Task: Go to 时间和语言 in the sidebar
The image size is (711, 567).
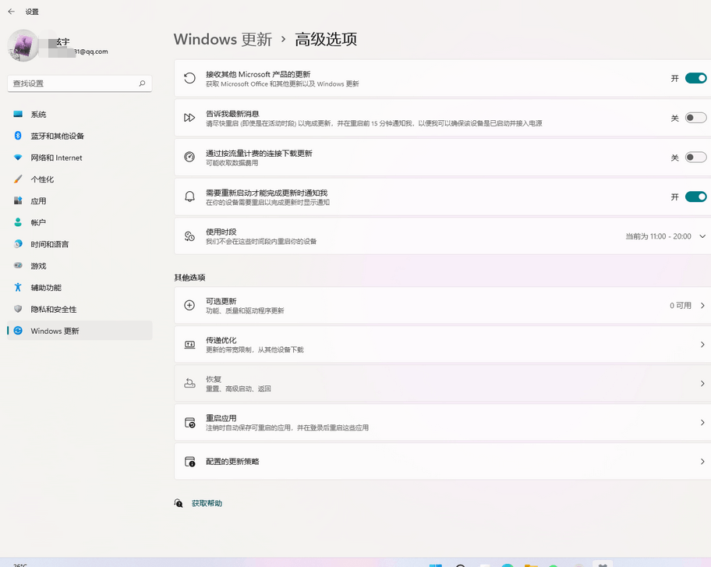Action: pos(80,244)
